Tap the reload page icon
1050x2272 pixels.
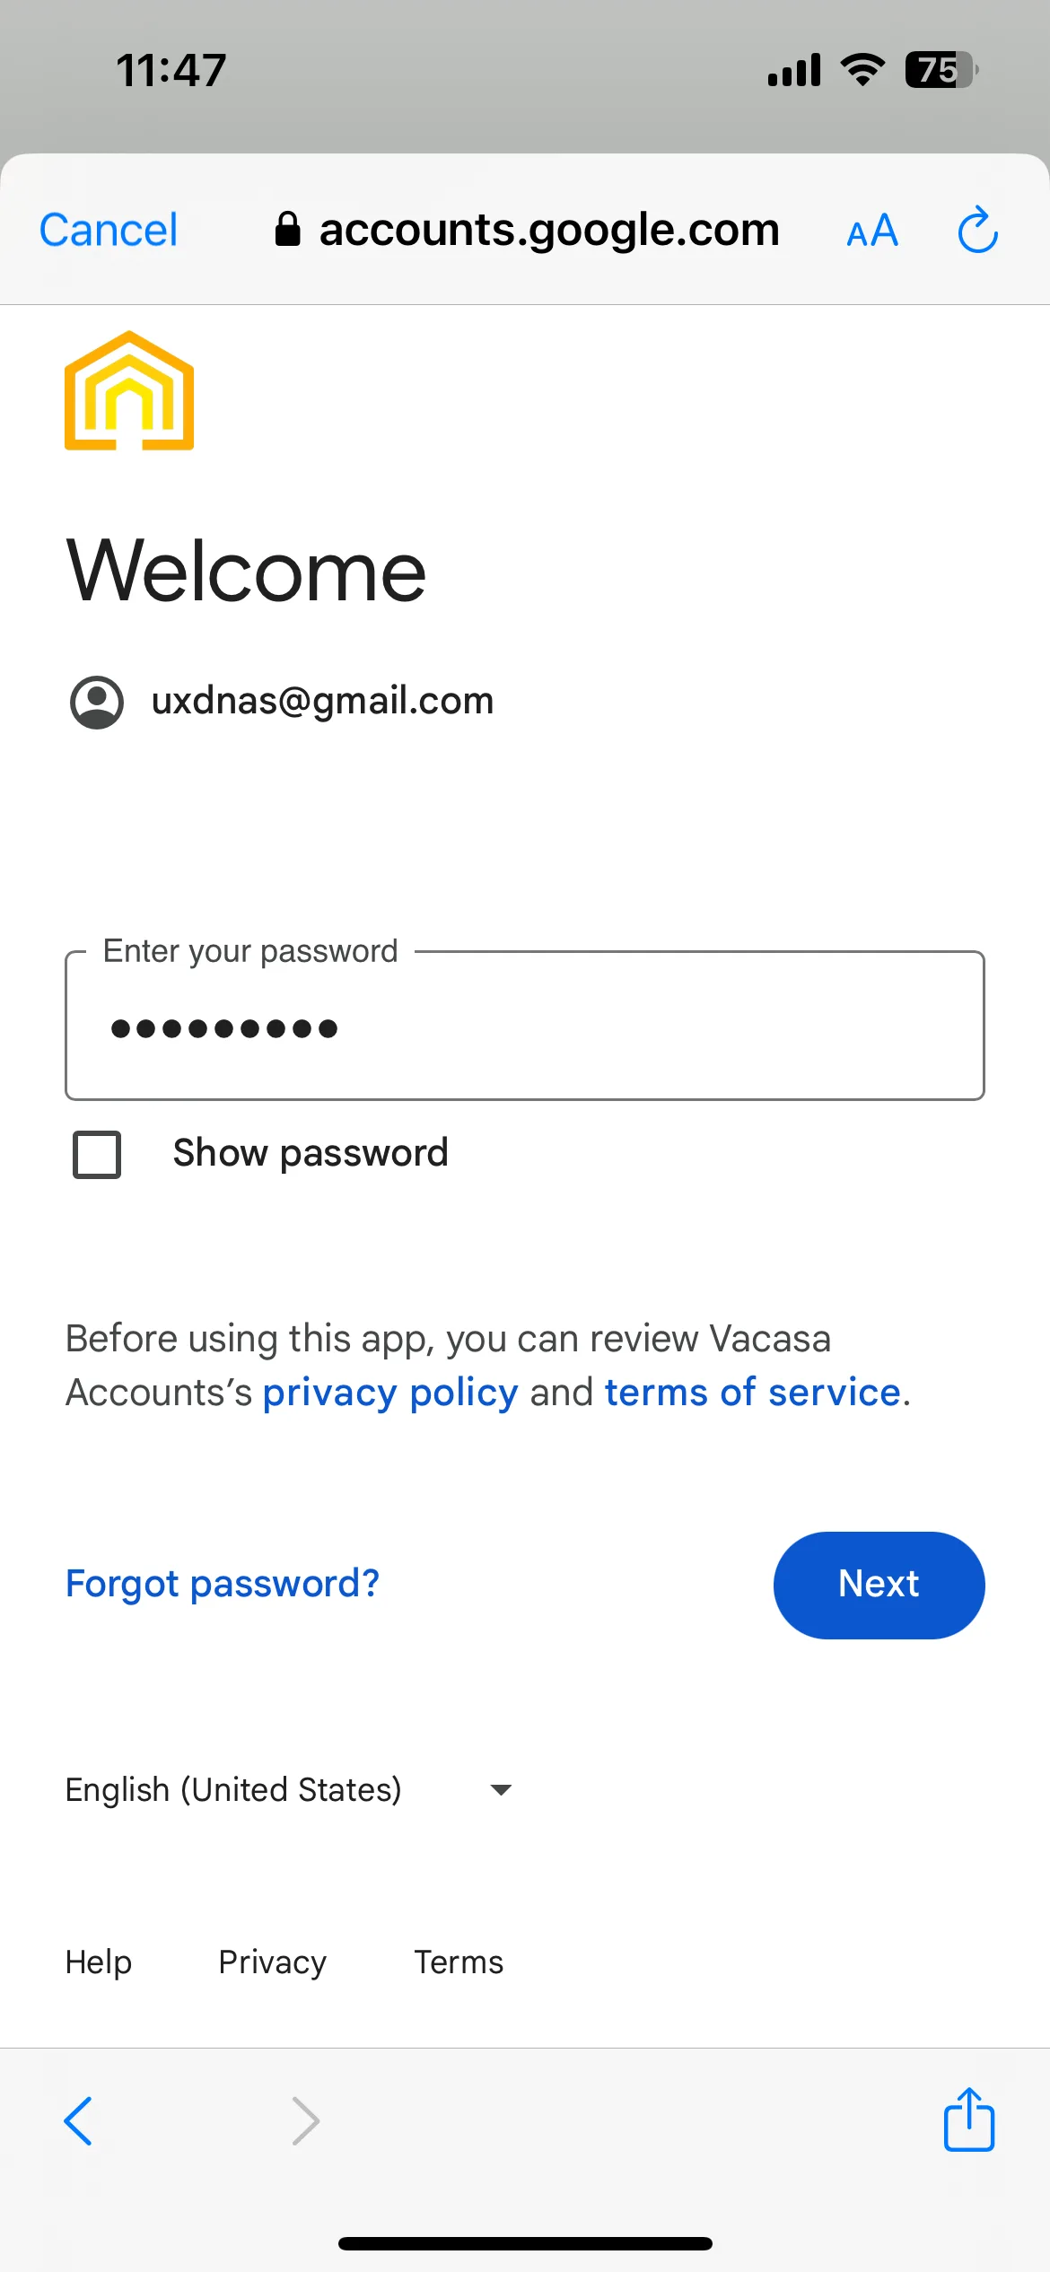tap(978, 230)
